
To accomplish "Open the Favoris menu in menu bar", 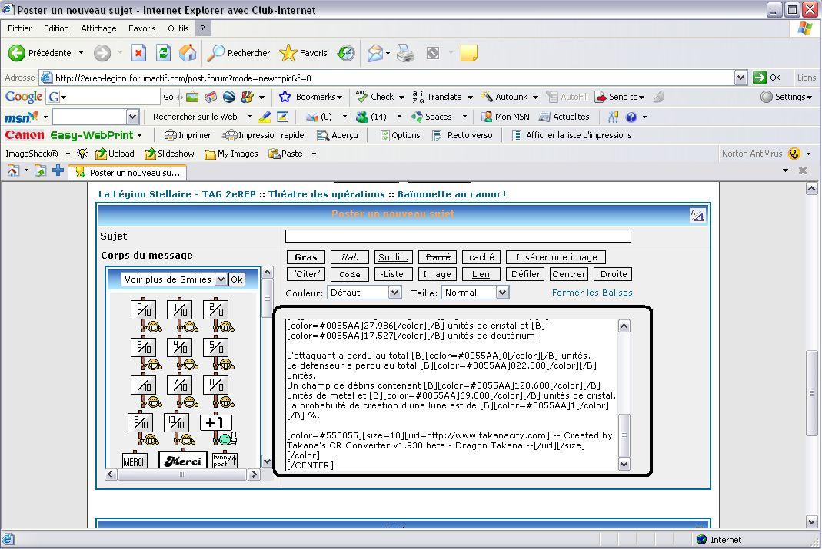I will (141, 28).
